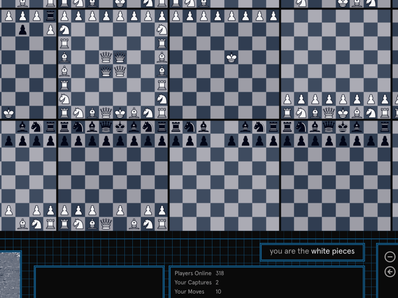This screenshot has width=398, height=298.
Task: Click the 'you are the white pieces' banner
Action: coord(312,251)
